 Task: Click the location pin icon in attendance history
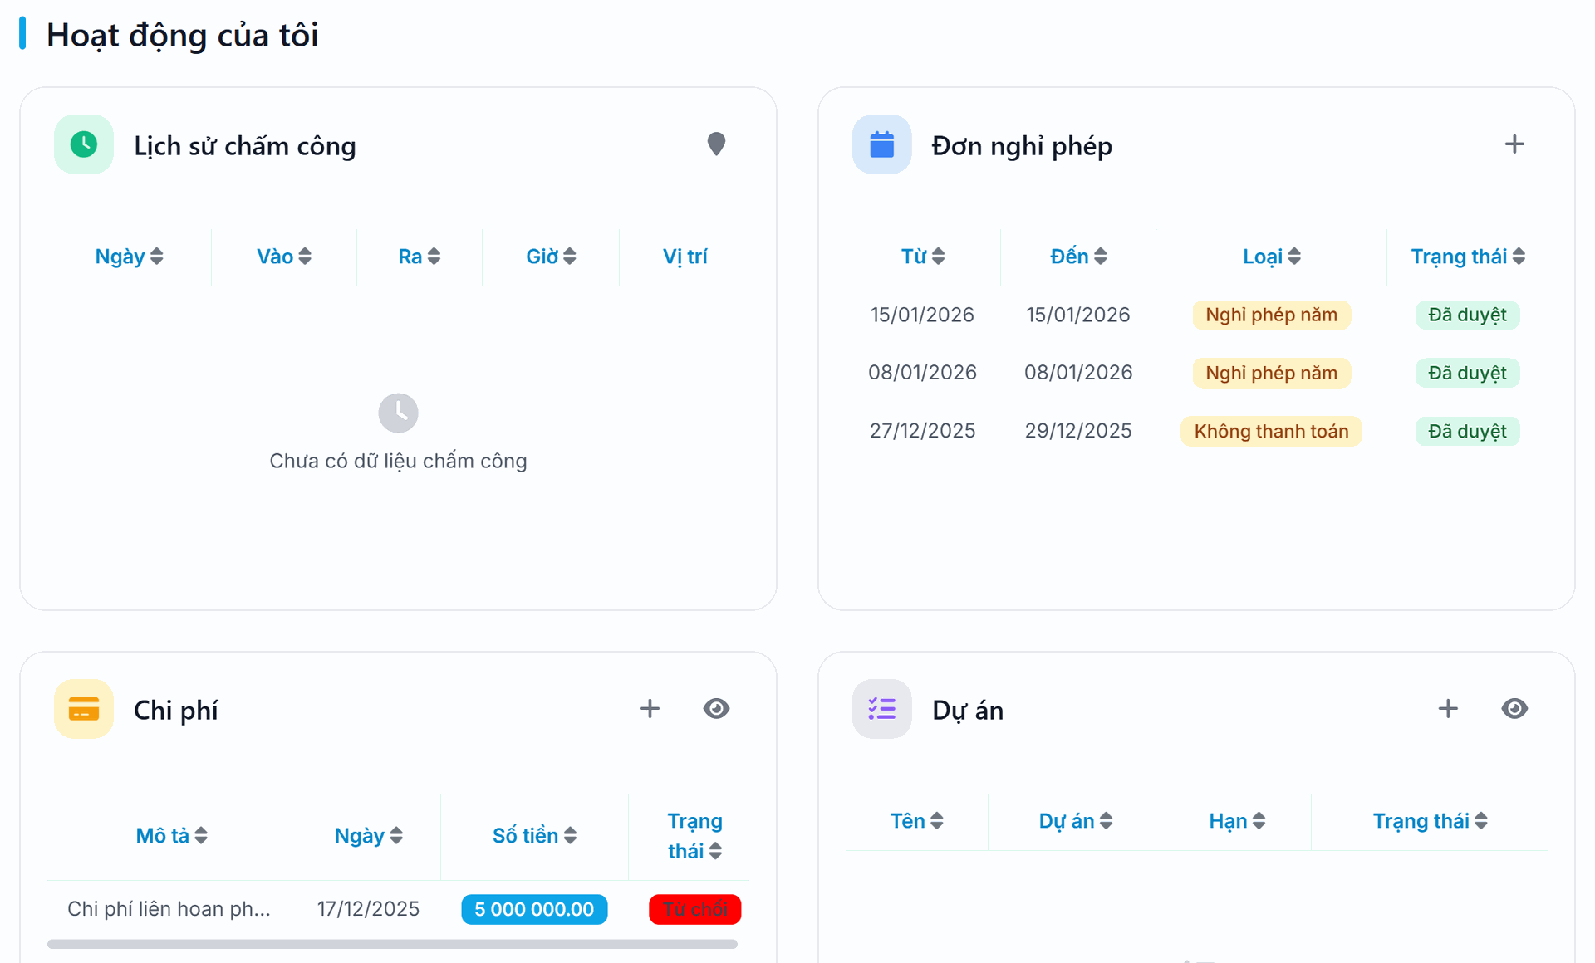coord(716,144)
